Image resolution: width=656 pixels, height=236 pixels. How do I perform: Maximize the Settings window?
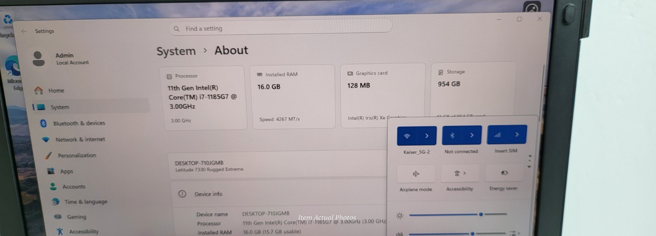click(519, 19)
